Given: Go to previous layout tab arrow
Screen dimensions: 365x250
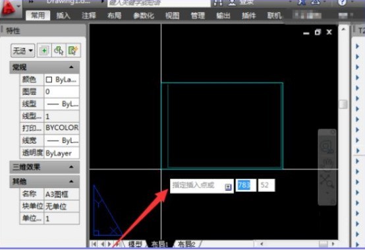Looking at the screenshot, I should 103,243.
